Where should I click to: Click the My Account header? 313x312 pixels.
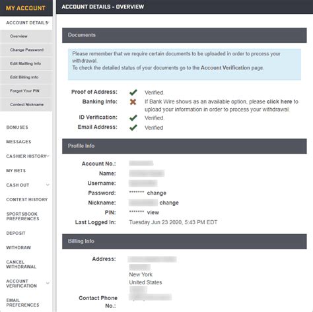point(26,8)
